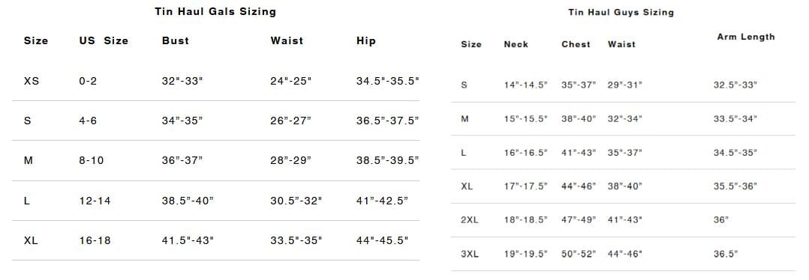The image size is (809, 280).
Task: Select the Arm Length column header
Action: point(745,37)
